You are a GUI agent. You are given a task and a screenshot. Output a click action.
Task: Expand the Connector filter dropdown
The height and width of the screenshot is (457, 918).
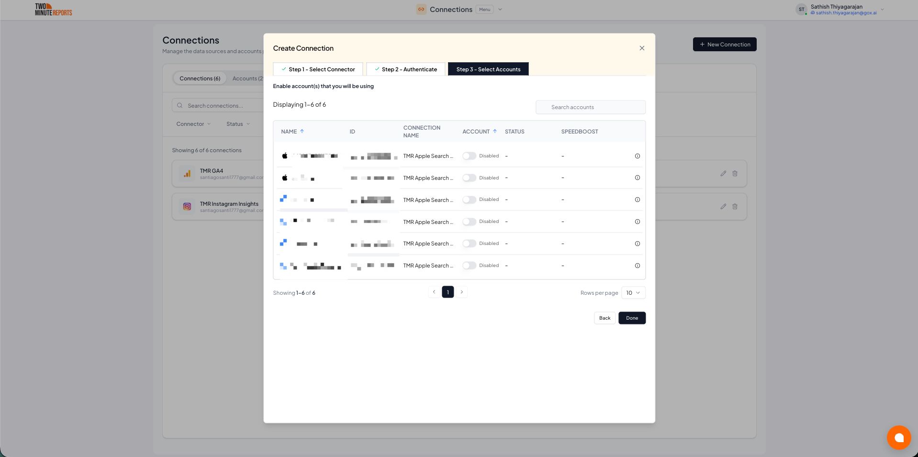193,124
